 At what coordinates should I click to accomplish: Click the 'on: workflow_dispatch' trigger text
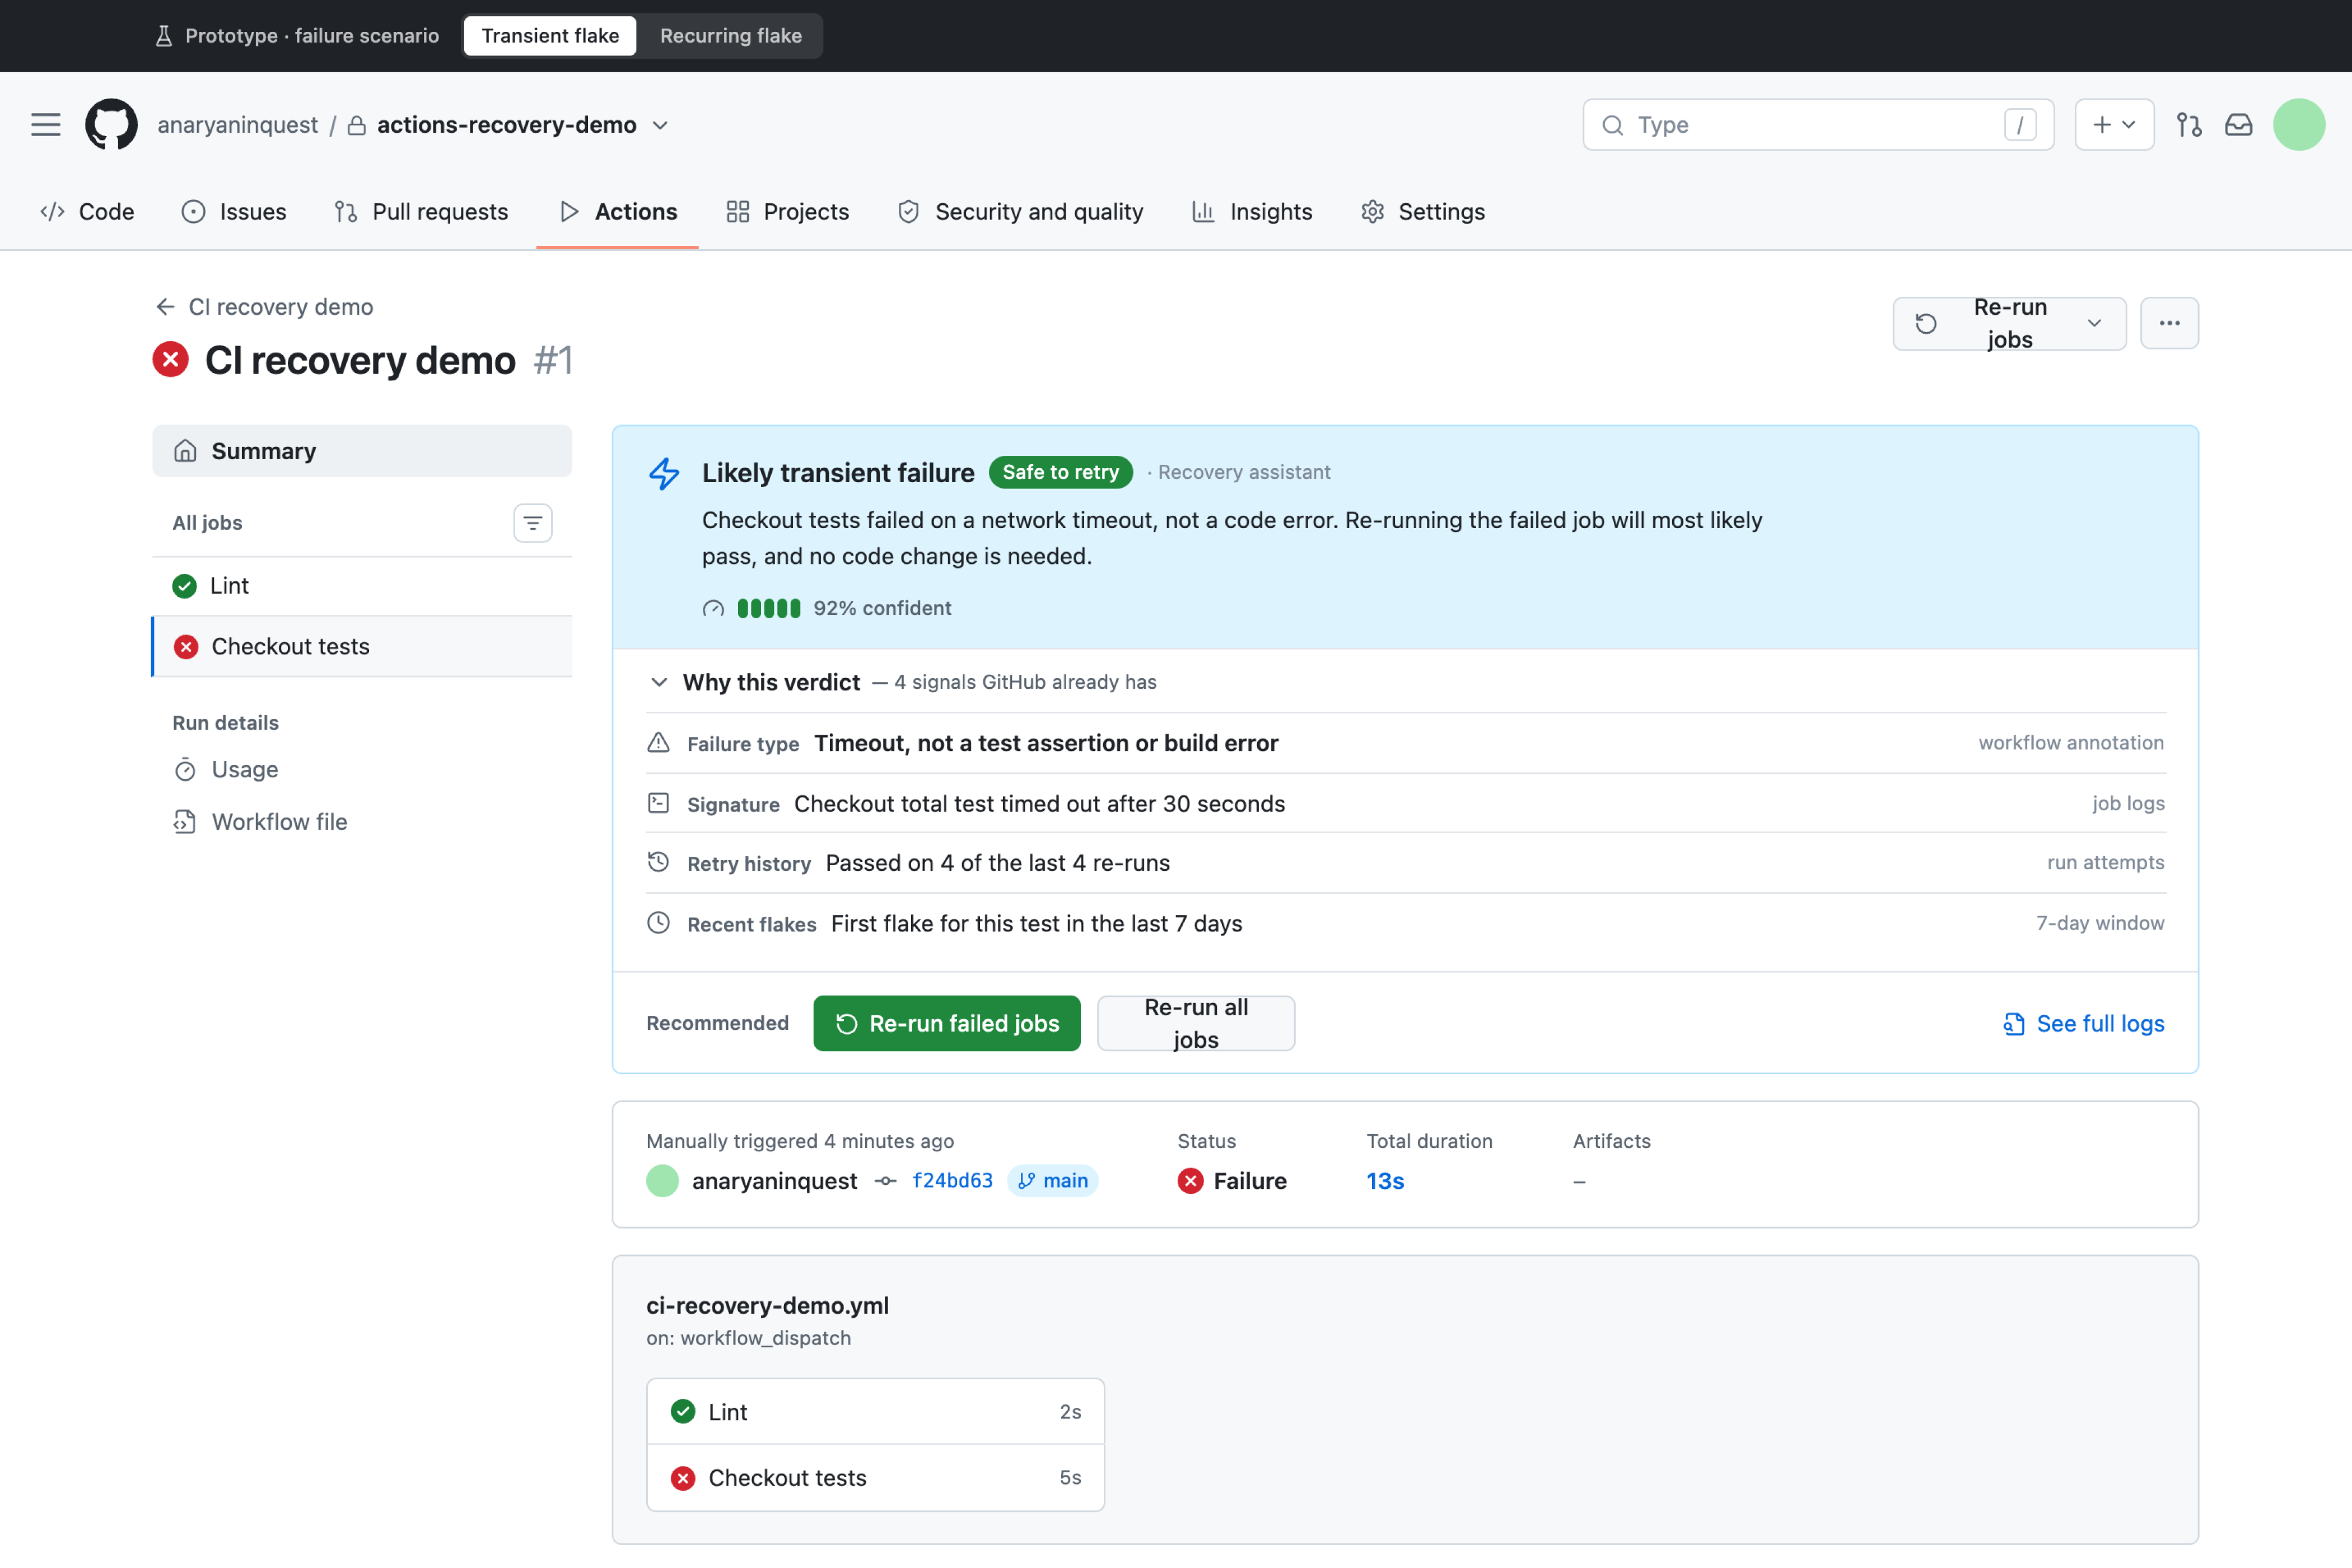tap(748, 1338)
